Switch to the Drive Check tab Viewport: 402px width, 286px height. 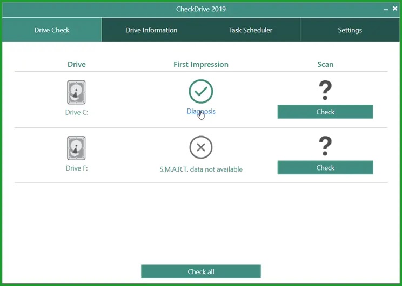tap(52, 30)
